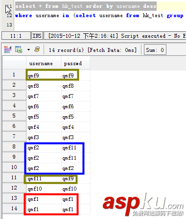Click passwd cell qmf1 in row 14
The image size is (186, 219).
tap(76, 209)
